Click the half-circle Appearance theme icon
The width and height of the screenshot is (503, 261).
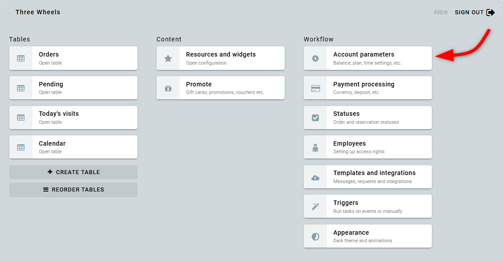click(x=315, y=237)
